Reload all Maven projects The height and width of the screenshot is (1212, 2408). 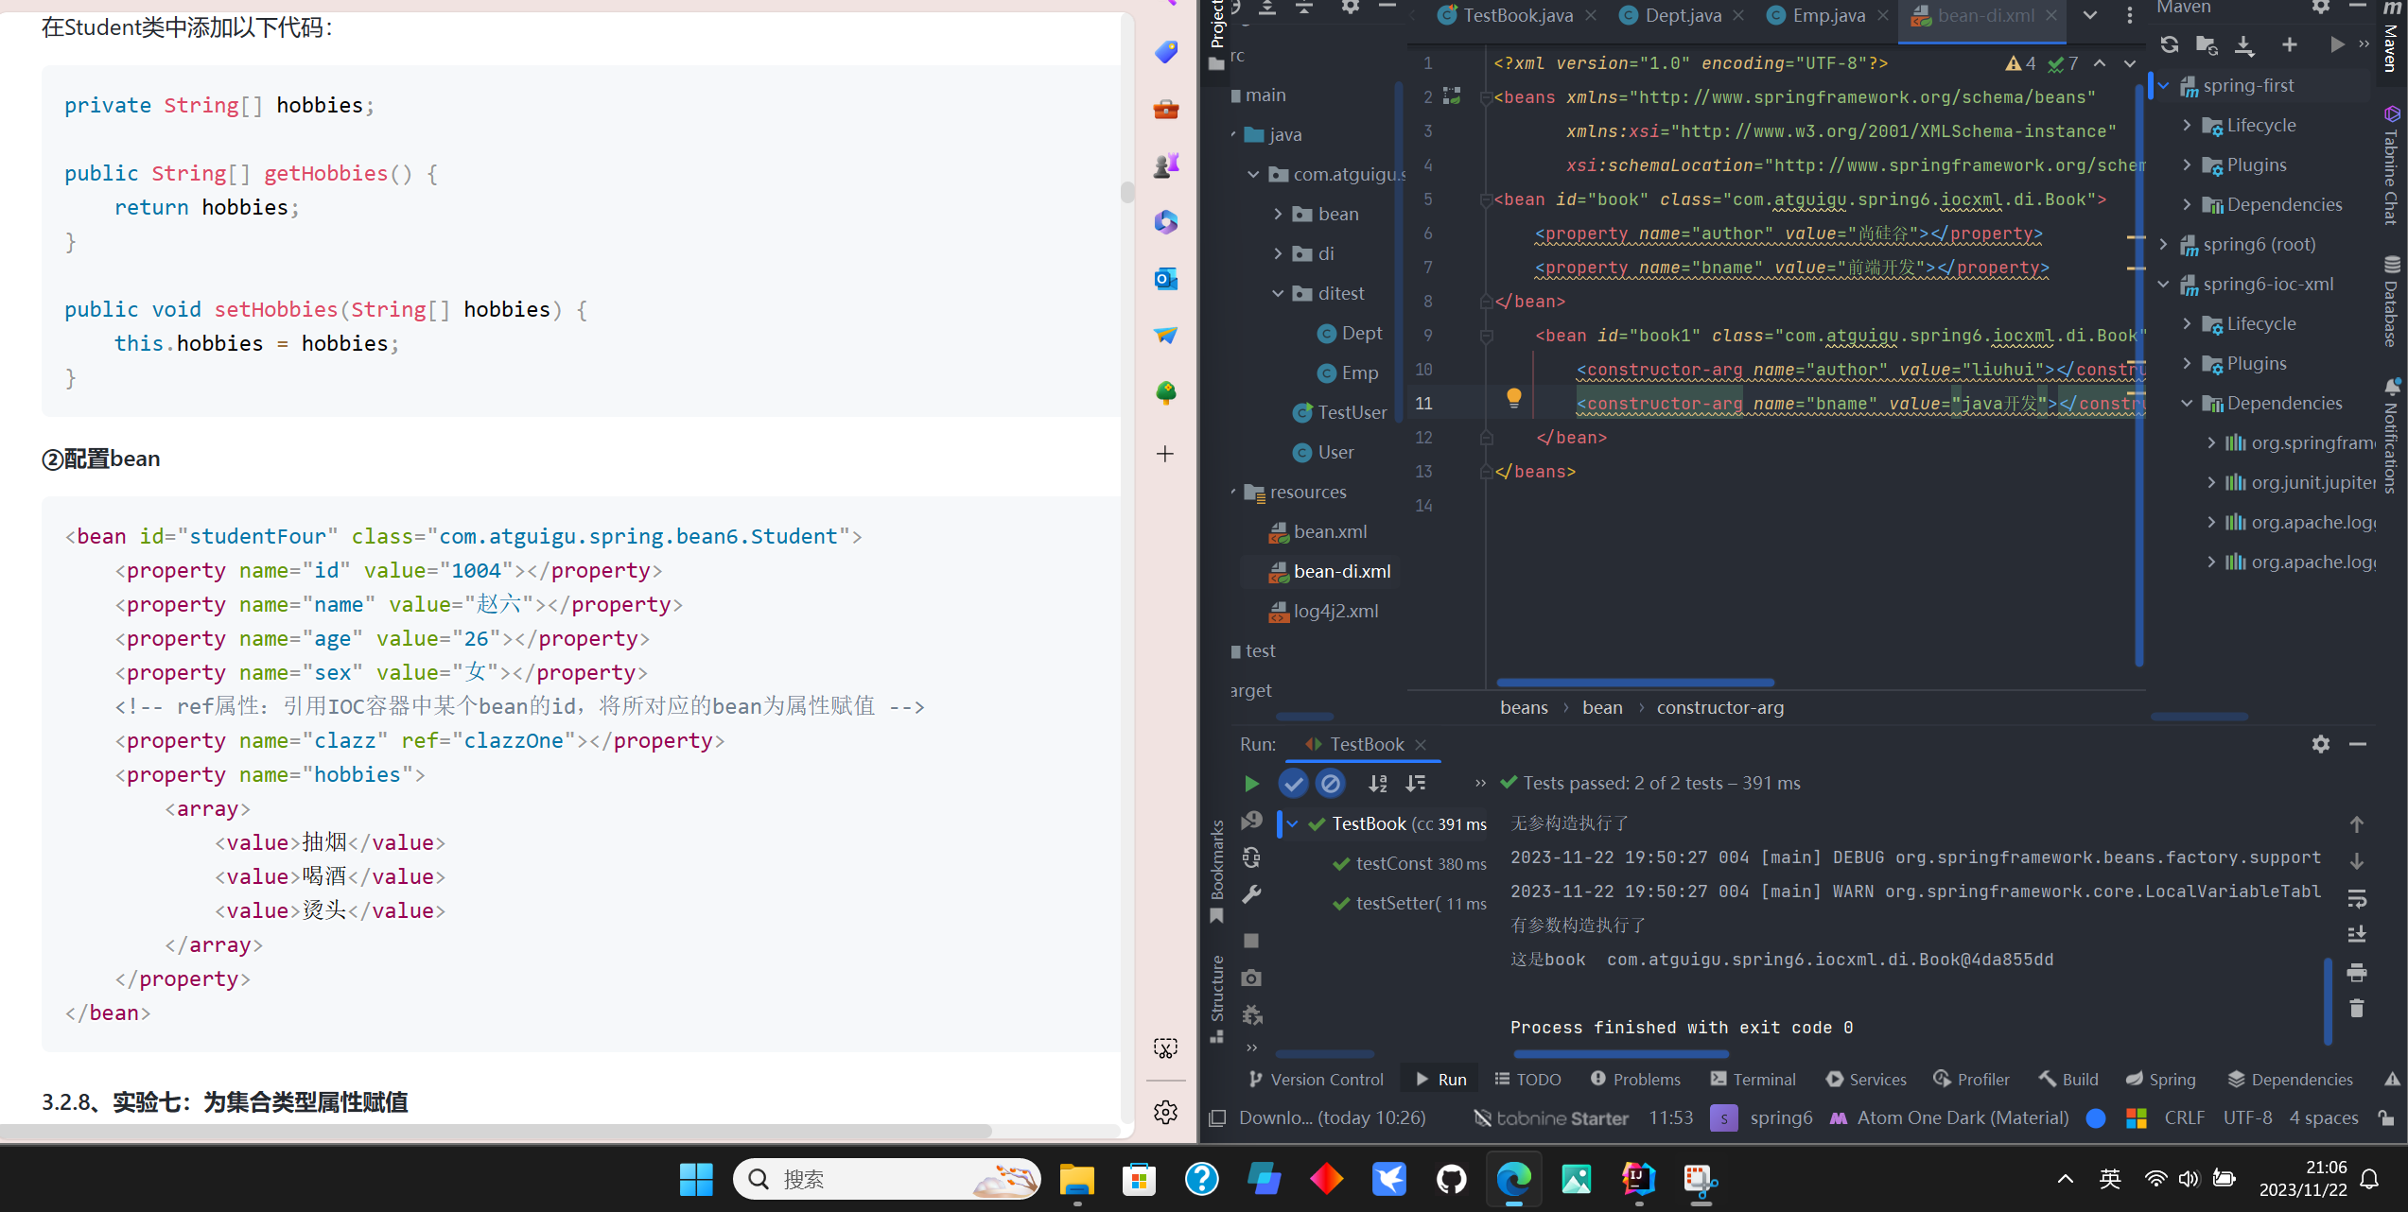(2170, 44)
